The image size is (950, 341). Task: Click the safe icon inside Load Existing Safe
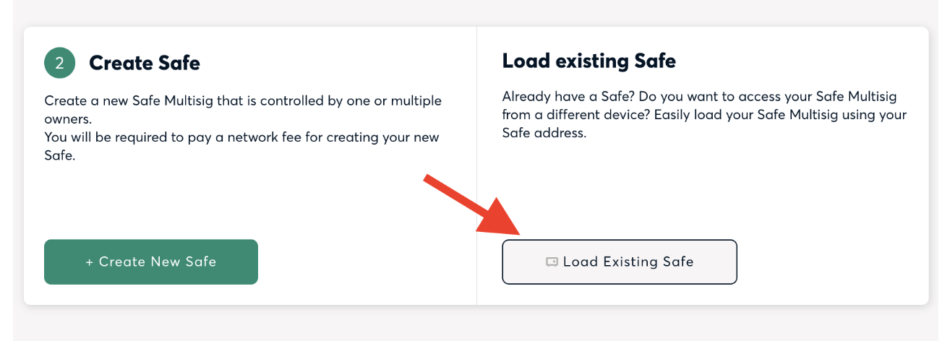click(552, 262)
